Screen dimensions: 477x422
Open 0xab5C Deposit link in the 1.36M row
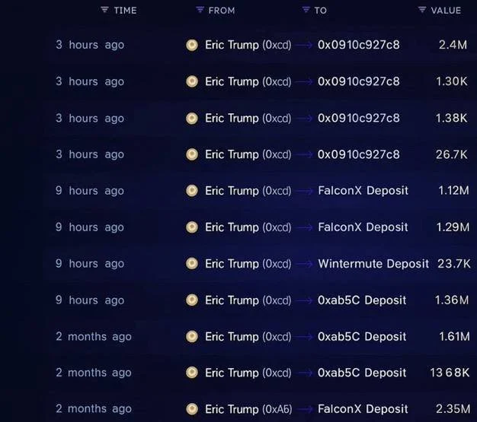pos(362,300)
